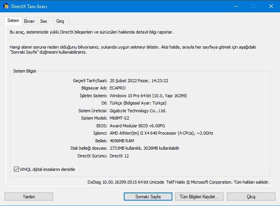Select language value 'Türkçe (Bölgesel Ayar: Türkçe)'
The height and width of the screenshot is (206, 280).
click(x=138, y=103)
